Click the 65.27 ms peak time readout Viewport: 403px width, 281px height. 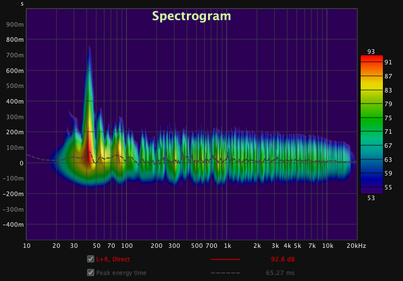click(x=280, y=273)
